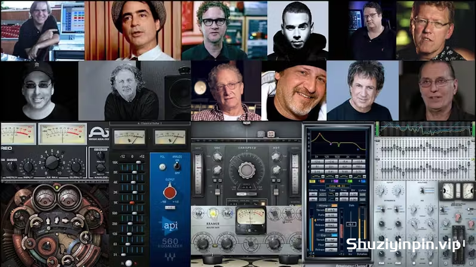Toggle green EQ band 3 in Renaissance Channel

pyautogui.click(x=350, y=181)
